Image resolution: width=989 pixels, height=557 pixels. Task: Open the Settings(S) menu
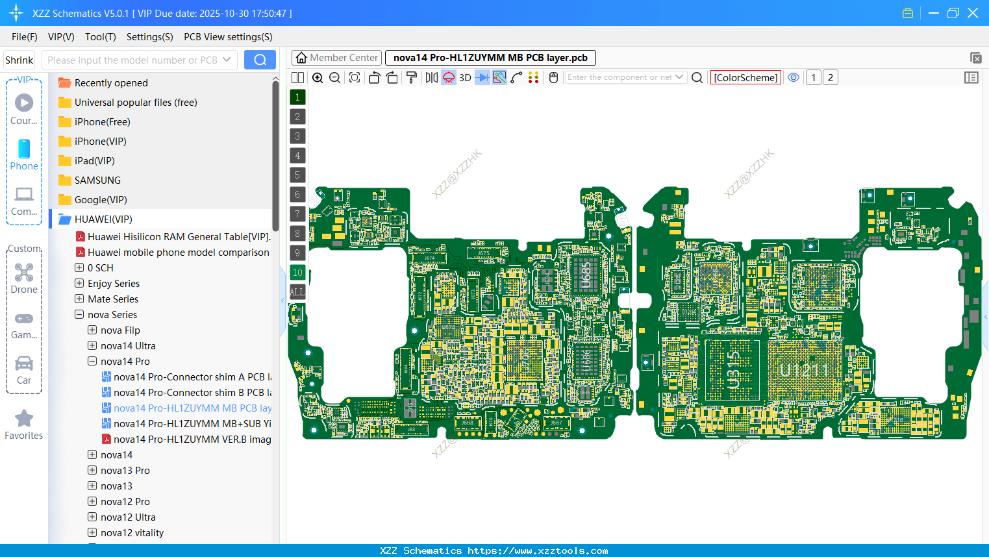(x=150, y=37)
